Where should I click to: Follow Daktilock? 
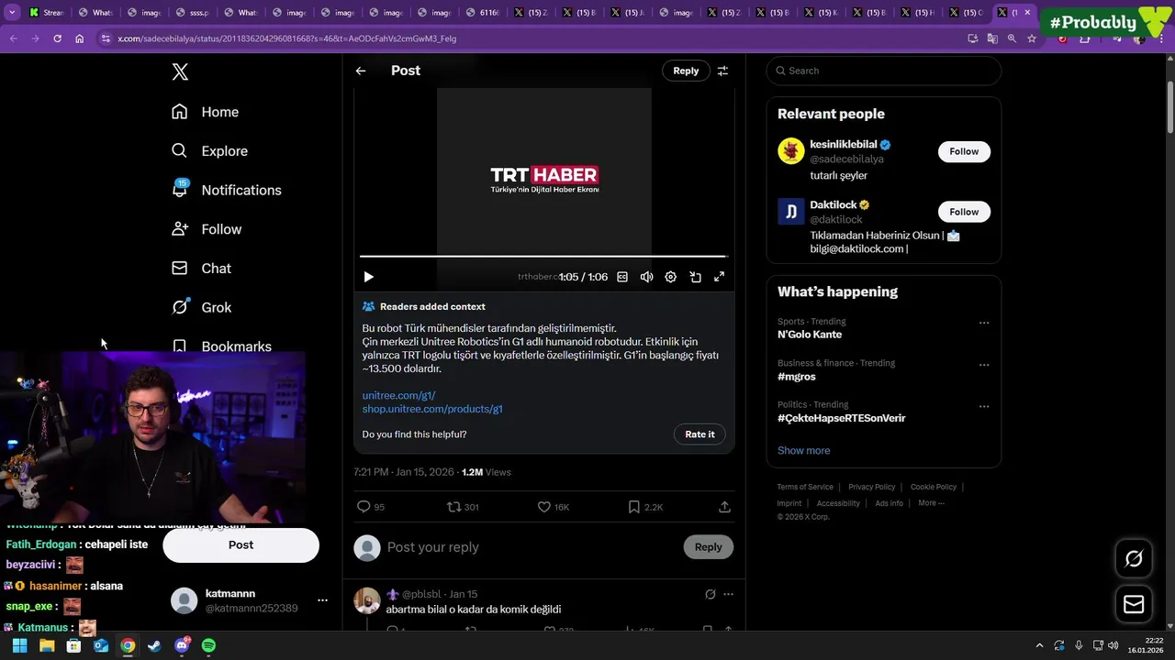964,212
